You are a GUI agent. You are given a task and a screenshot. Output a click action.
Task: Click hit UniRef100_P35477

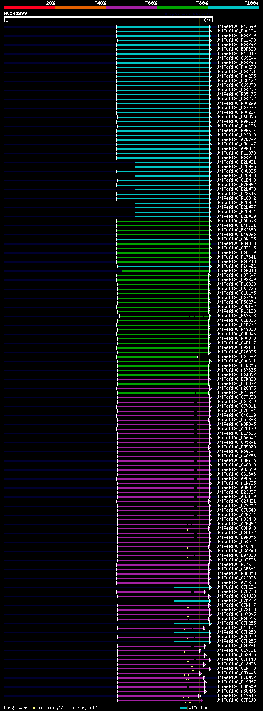(x=236, y=81)
